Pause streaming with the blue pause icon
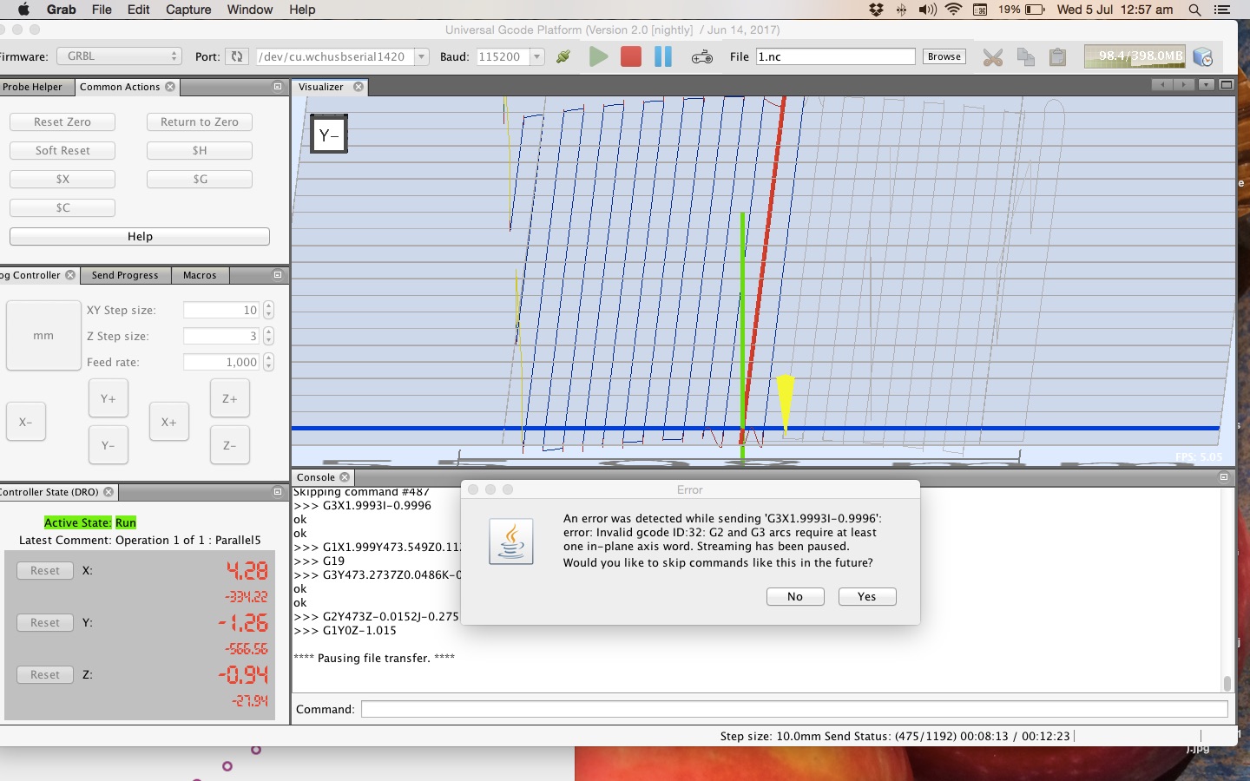The height and width of the screenshot is (781, 1250). [x=663, y=57]
